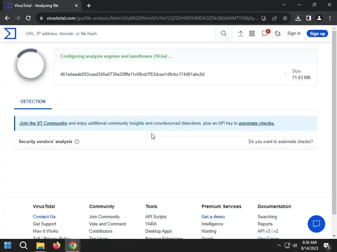This screenshot has height=252, width=337.
Task: Select VirusTotal - Analysing file browser tab
Action: point(42,6)
